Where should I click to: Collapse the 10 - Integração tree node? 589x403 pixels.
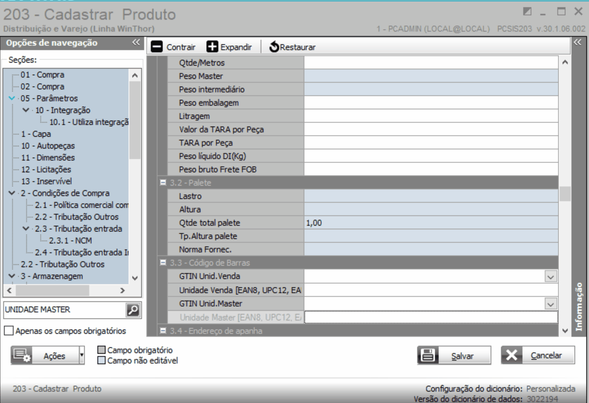[x=26, y=110]
